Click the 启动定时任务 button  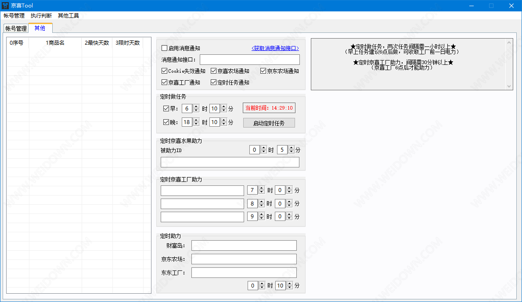point(269,123)
